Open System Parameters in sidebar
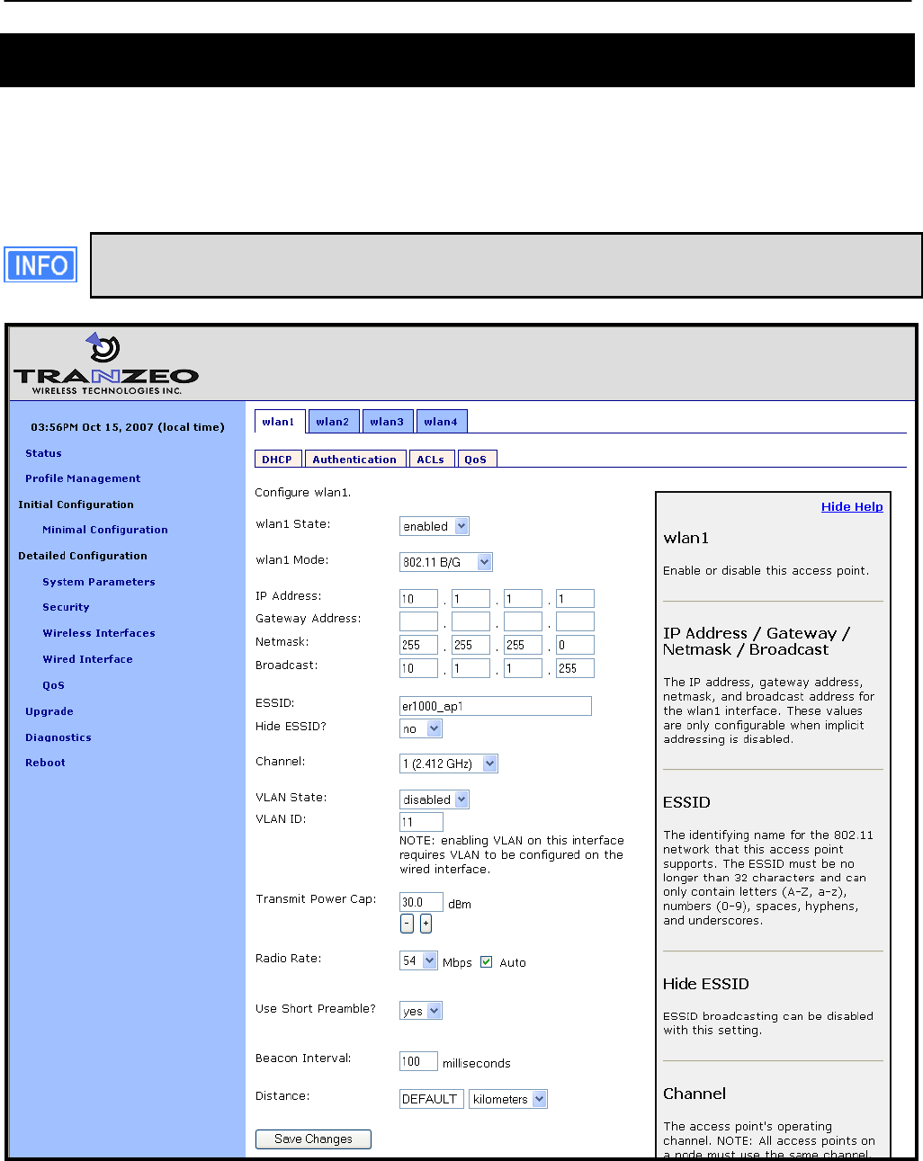This screenshot has height=1161, width=923. [x=99, y=582]
